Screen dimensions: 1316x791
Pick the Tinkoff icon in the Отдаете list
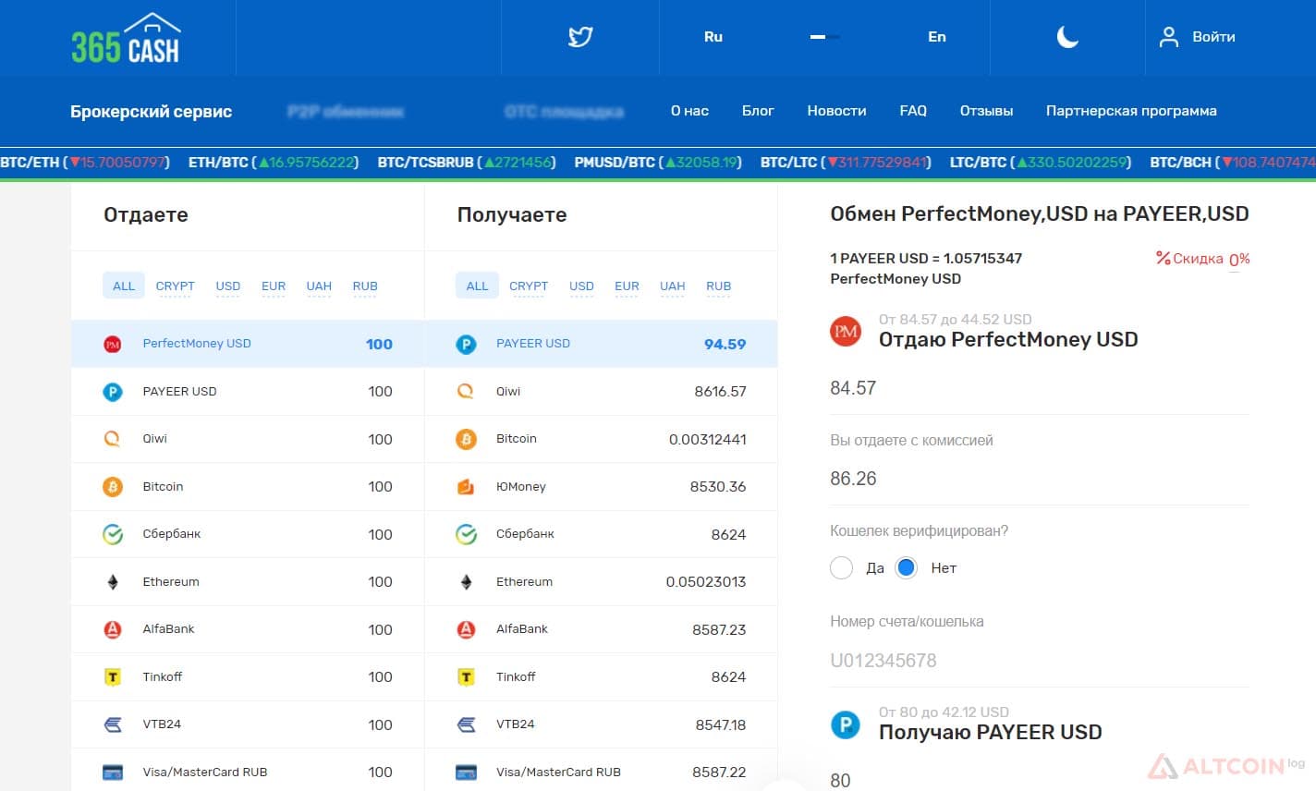pyautogui.click(x=113, y=677)
